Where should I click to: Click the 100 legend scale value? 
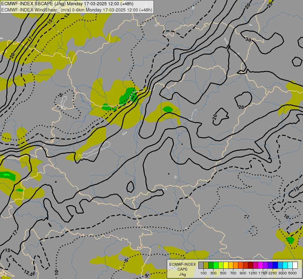click(x=203, y=273)
